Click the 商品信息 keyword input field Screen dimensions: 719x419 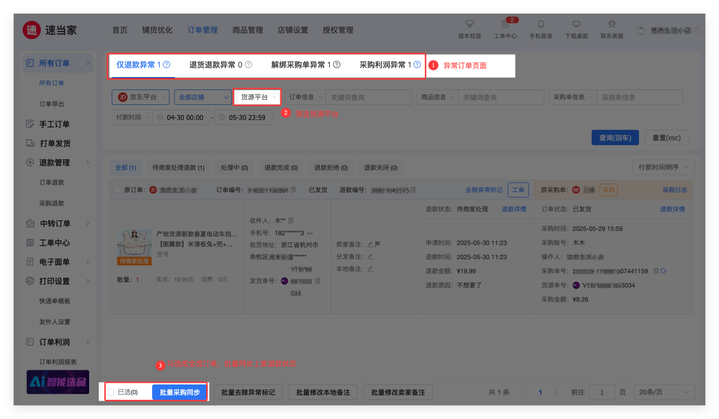(500, 97)
